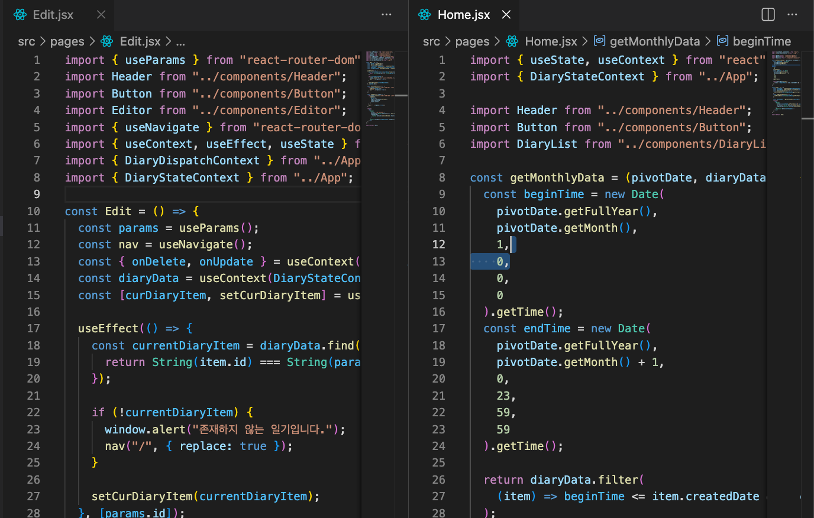Switch to the Edit.jsx tab
The image size is (814, 518).
coord(53,15)
